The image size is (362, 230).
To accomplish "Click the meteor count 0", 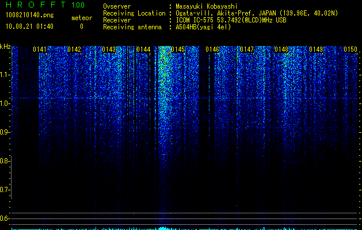I will coord(82,26).
